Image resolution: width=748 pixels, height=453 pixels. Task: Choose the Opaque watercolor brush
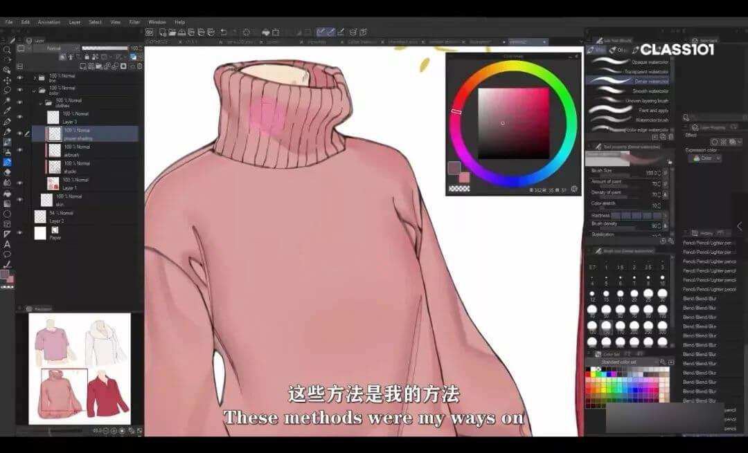[627, 62]
